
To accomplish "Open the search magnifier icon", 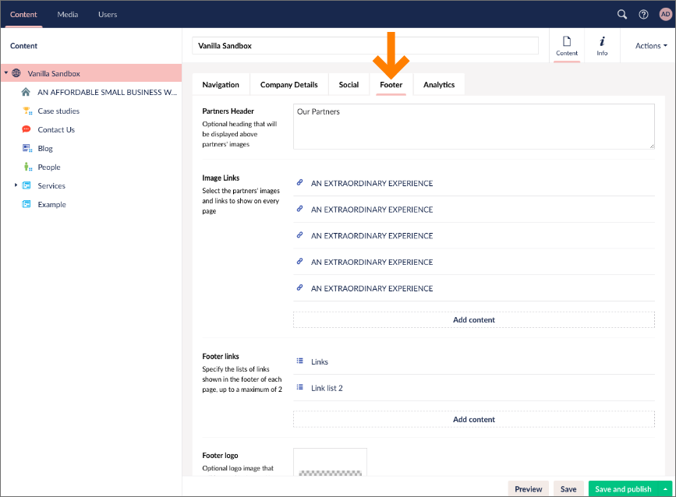I will pos(621,15).
